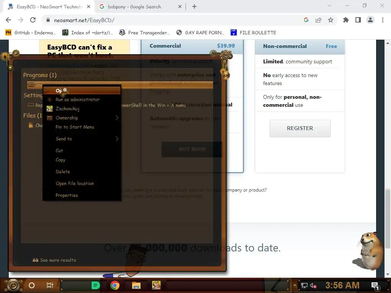Click the Google icon in address bar

click(306, 20)
